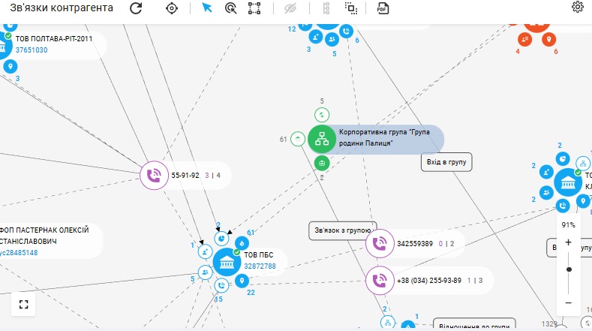This screenshot has height=331, width=592.
Task: Select the arrow pointer tool
Action: [x=208, y=8]
